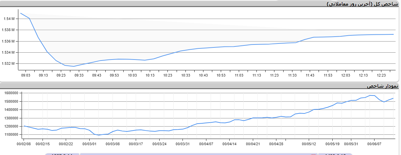Select the 09:03 time label on intraday chart

26,75
